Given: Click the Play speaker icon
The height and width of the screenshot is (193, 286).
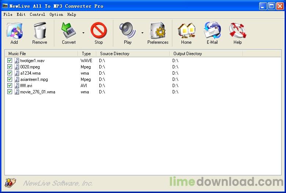Looking at the screenshot, I should click(x=128, y=31).
